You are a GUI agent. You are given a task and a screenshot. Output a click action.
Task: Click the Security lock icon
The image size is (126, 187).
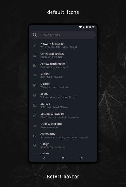pyautogui.click(x=34, y=115)
